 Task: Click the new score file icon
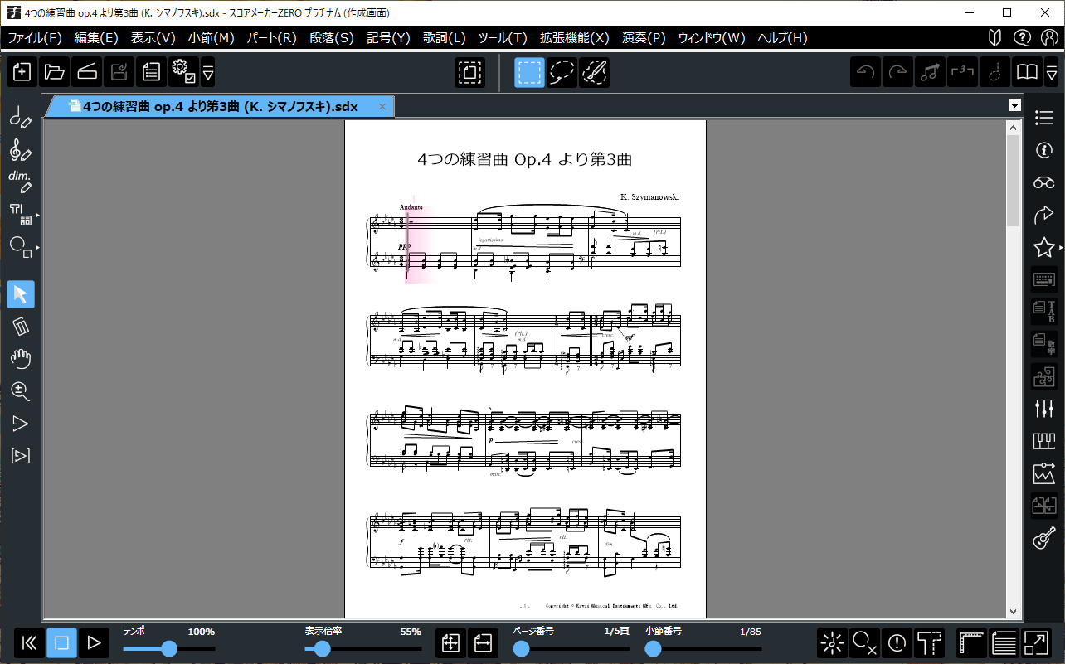click(22, 73)
